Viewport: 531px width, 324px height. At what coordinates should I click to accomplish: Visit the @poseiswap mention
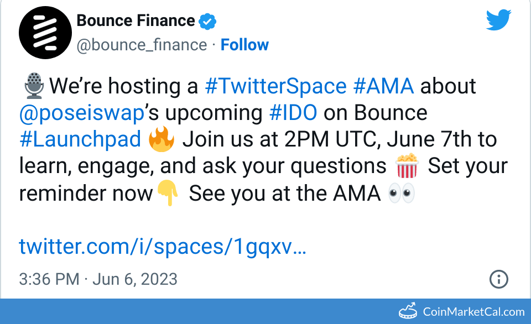click(81, 113)
